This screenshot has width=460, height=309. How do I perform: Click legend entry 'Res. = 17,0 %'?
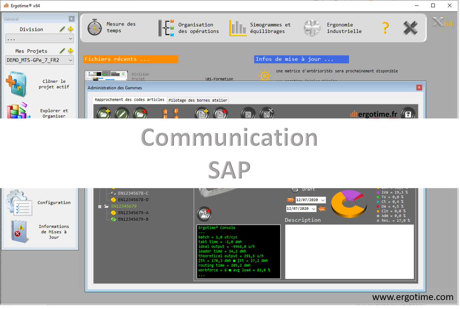click(395, 221)
